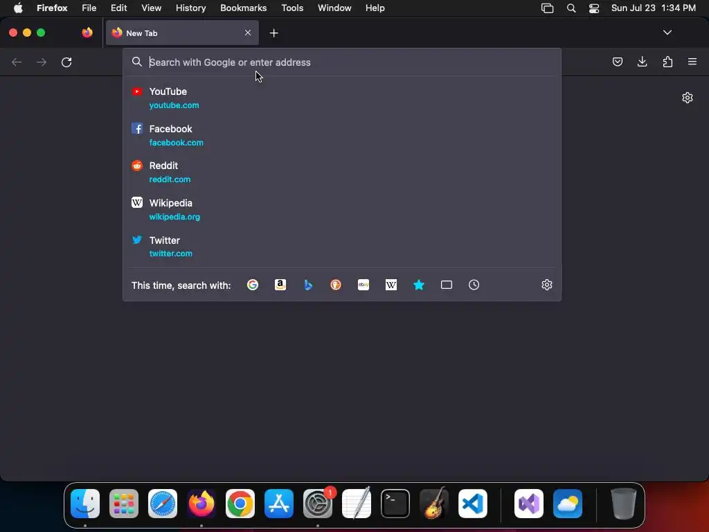
Task: Choose eBay search engine icon
Action: [x=364, y=285]
